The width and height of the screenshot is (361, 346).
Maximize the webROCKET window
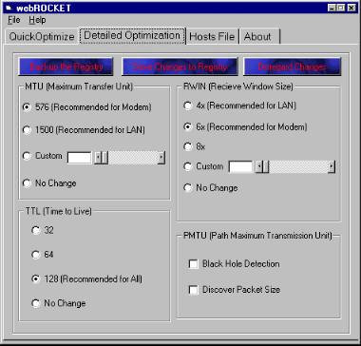pyautogui.click(x=340, y=8)
